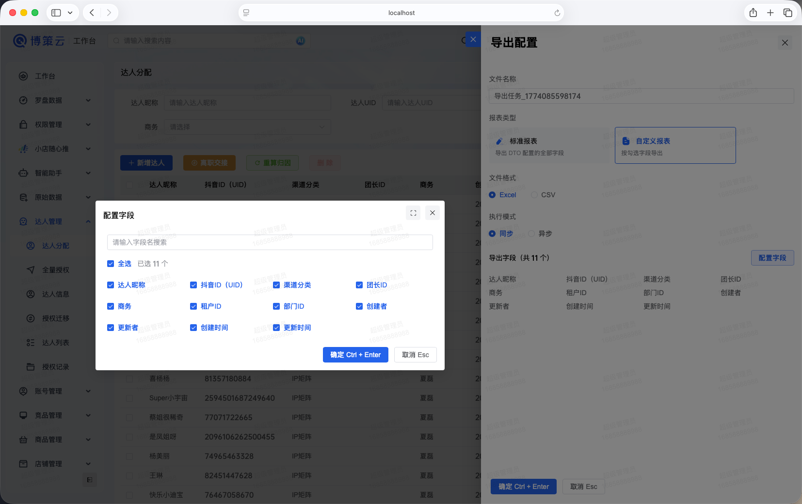This screenshot has width=802, height=504.
Task: Click the 授权记录 folder icon
Action: coord(31,367)
